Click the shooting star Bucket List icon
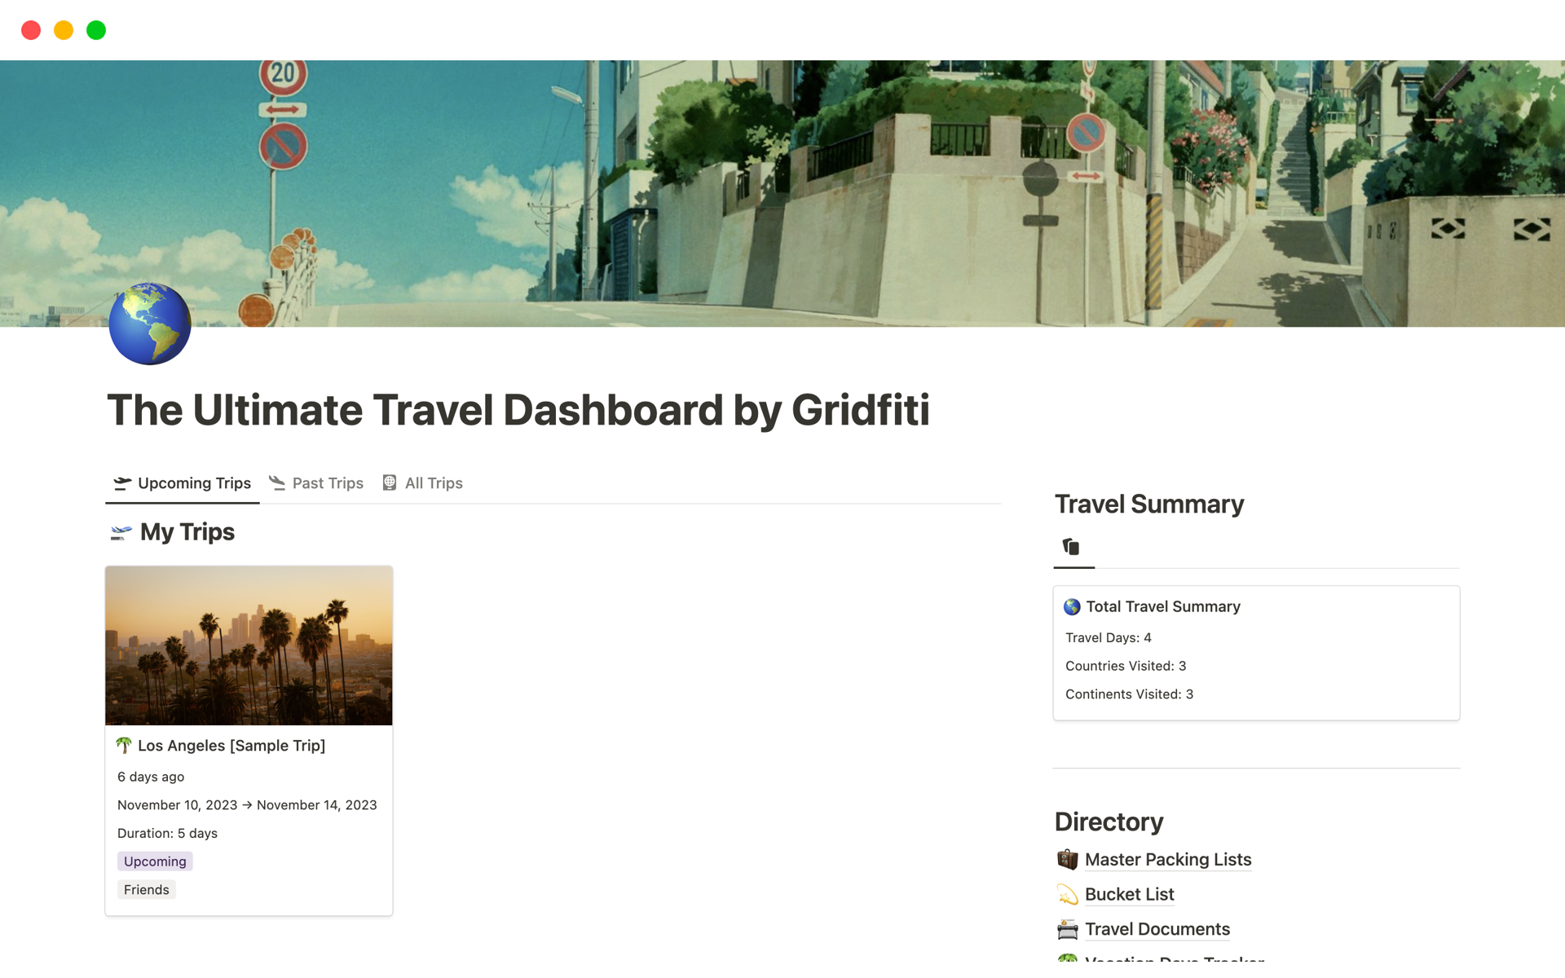Viewport: 1565px width, 978px height. [1067, 895]
